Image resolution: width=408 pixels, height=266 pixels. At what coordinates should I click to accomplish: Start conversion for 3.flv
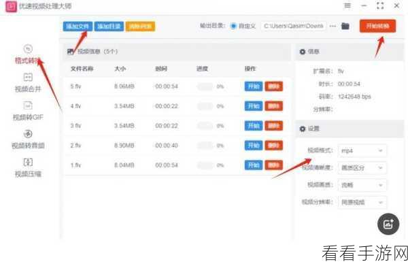point(254,126)
